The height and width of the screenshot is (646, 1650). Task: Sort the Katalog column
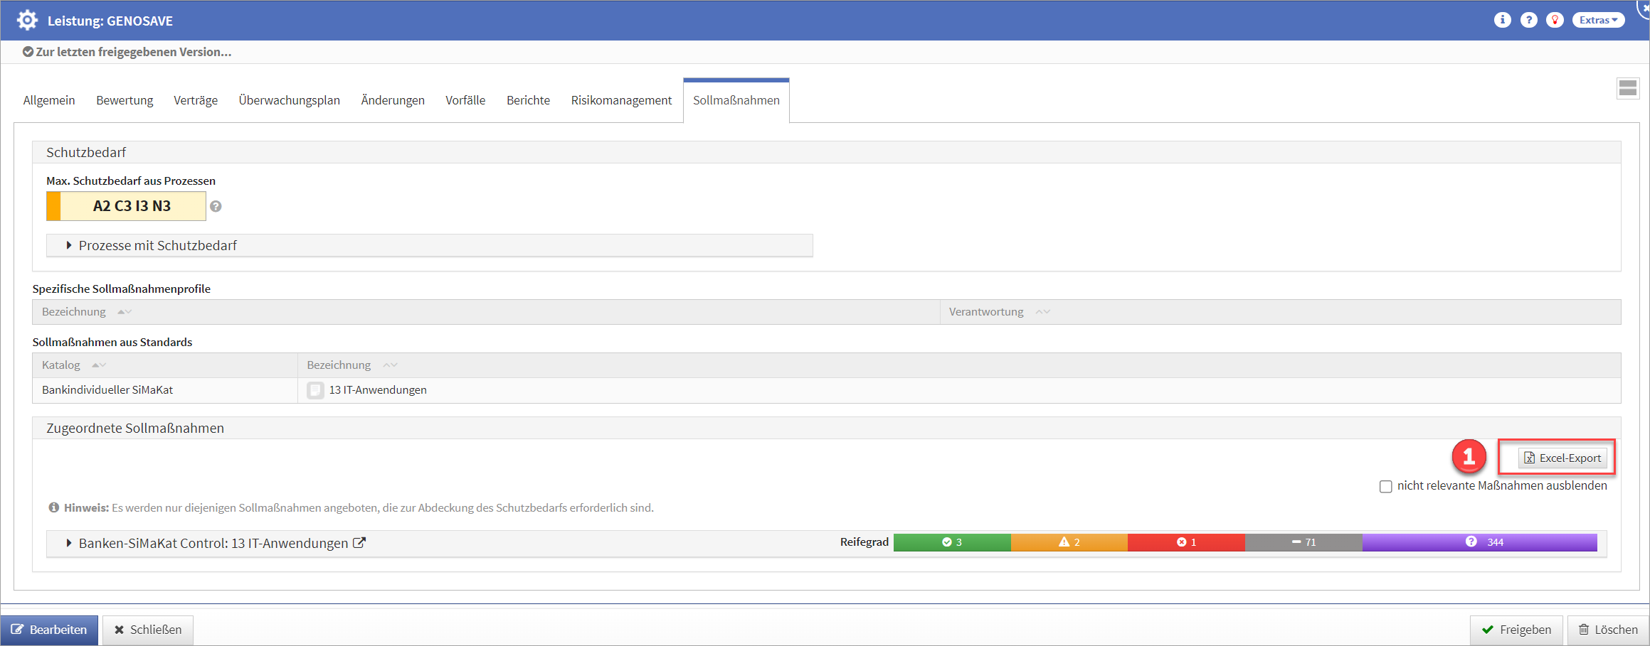[x=99, y=365]
